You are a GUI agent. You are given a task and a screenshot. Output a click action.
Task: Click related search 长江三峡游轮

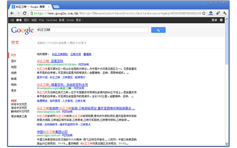[x=60, y=54]
